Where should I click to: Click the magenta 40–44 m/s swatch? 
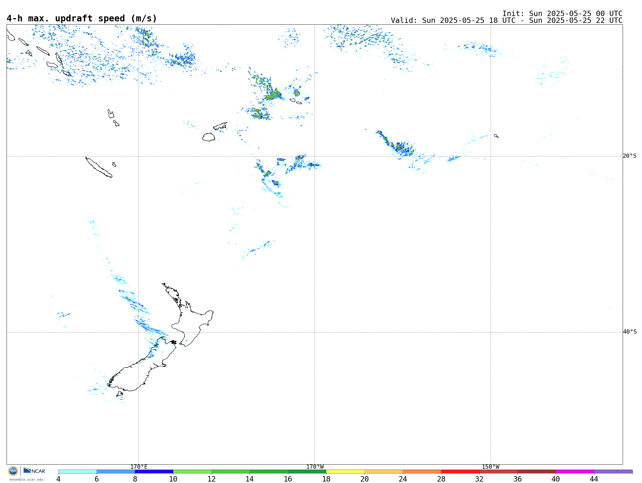click(x=575, y=471)
